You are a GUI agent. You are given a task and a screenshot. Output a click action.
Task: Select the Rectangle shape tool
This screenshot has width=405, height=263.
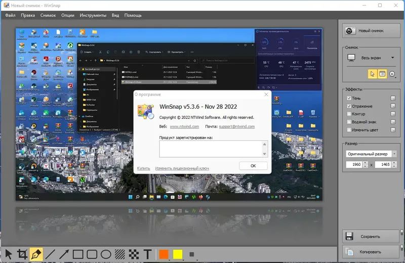click(78, 254)
